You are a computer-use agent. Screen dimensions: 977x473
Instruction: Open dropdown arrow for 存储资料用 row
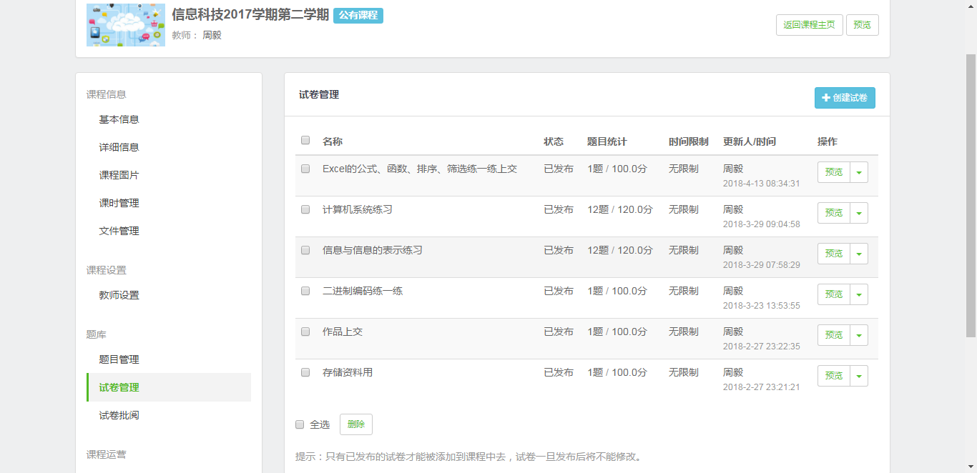click(859, 376)
